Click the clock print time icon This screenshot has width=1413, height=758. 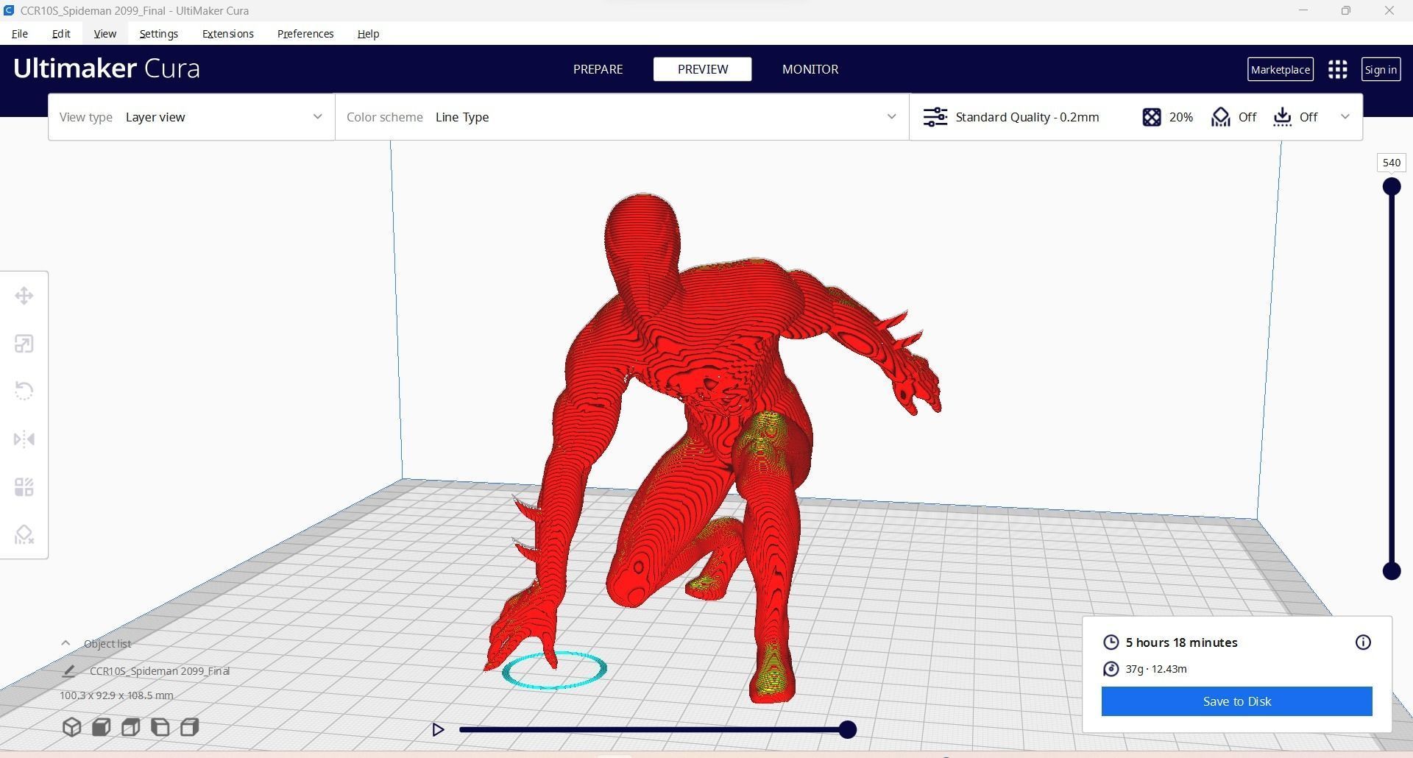pos(1111,642)
